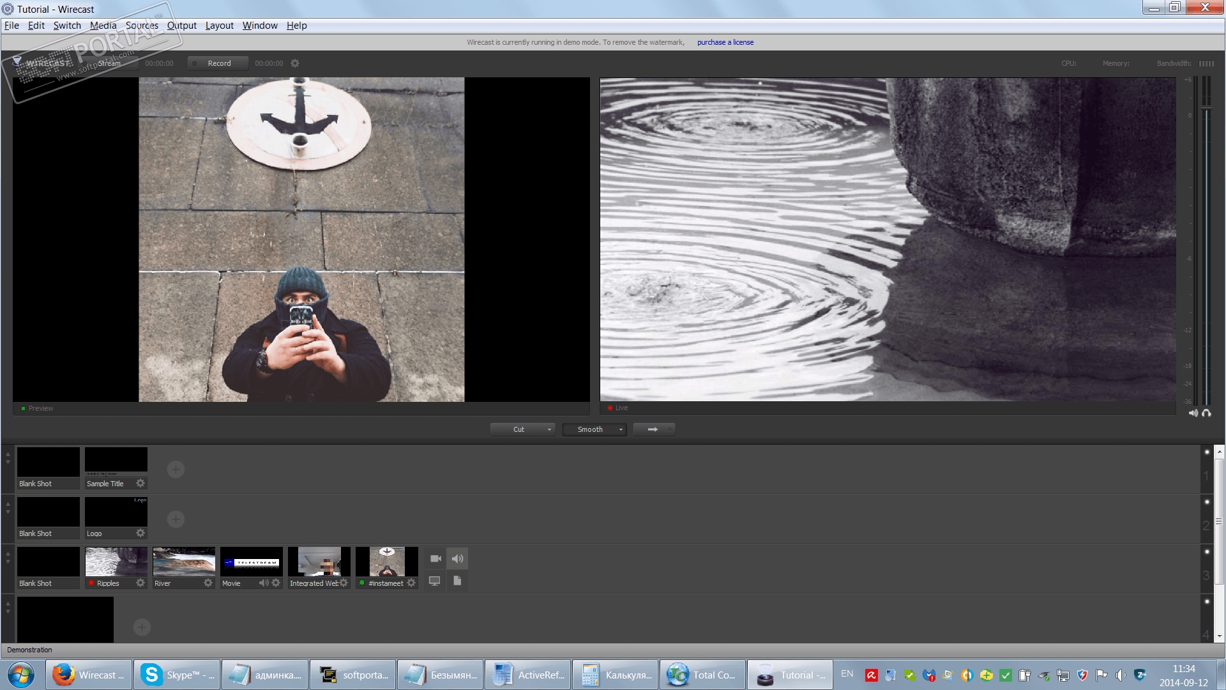1226x690 pixels.
Task: Click the camera source icon
Action: [435, 559]
